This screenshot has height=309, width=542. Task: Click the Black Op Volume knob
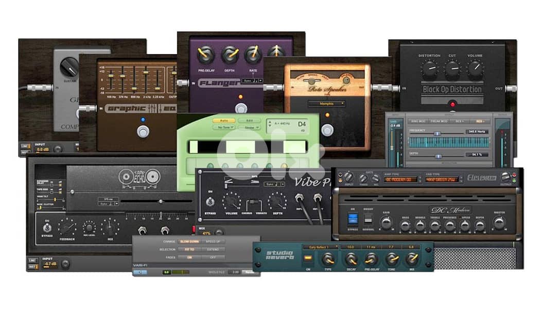pos(475,68)
